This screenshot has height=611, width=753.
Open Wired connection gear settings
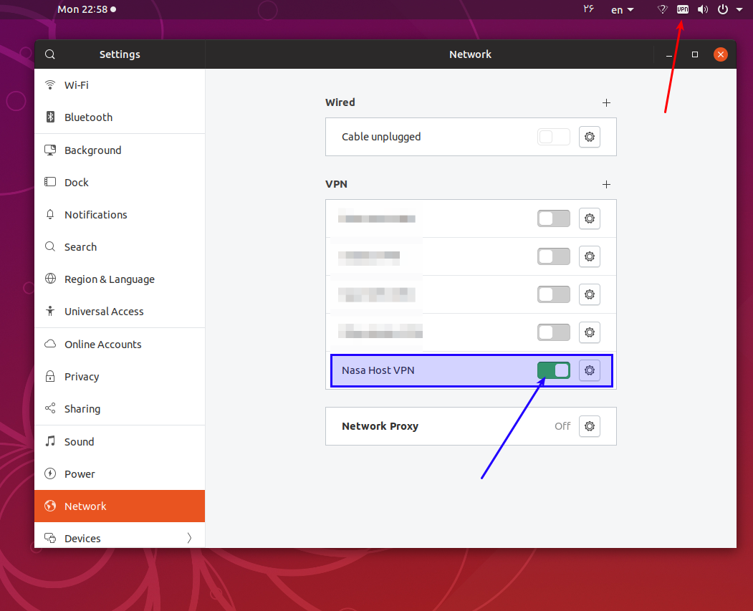pos(590,137)
